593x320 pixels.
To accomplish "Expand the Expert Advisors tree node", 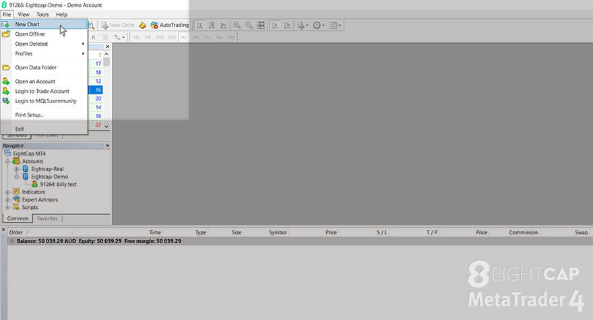I will [x=7, y=199].
